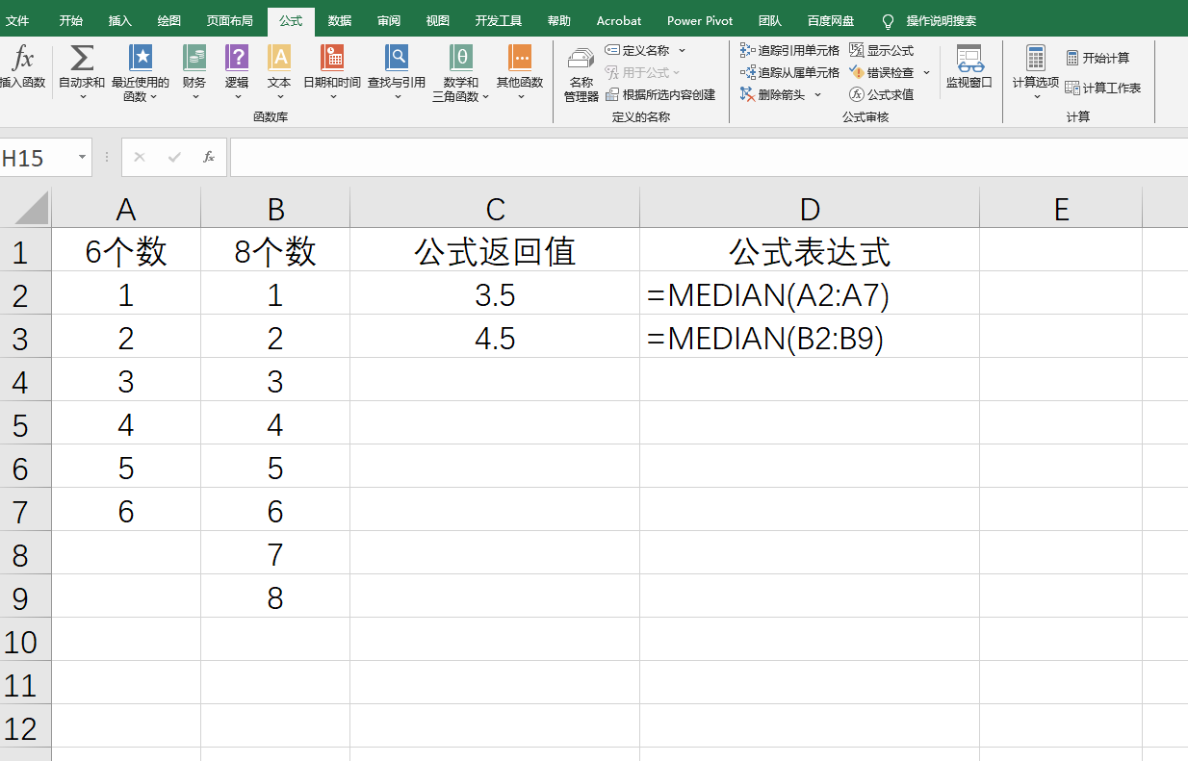Expand the Define Name dropdown arrow

click(x=683, y=50)
